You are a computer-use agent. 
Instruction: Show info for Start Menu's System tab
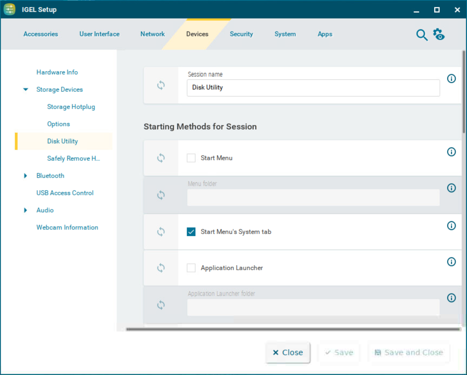click(x=451, y=225)
